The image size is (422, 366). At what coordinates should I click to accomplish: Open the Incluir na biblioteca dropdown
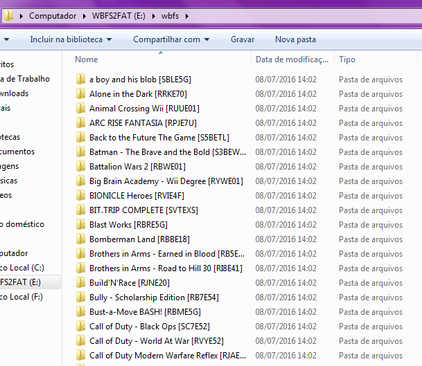coord(71,40)
